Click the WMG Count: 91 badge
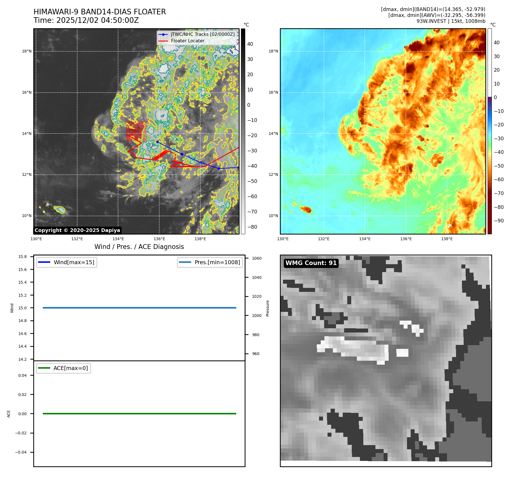 tap(311, 263)
